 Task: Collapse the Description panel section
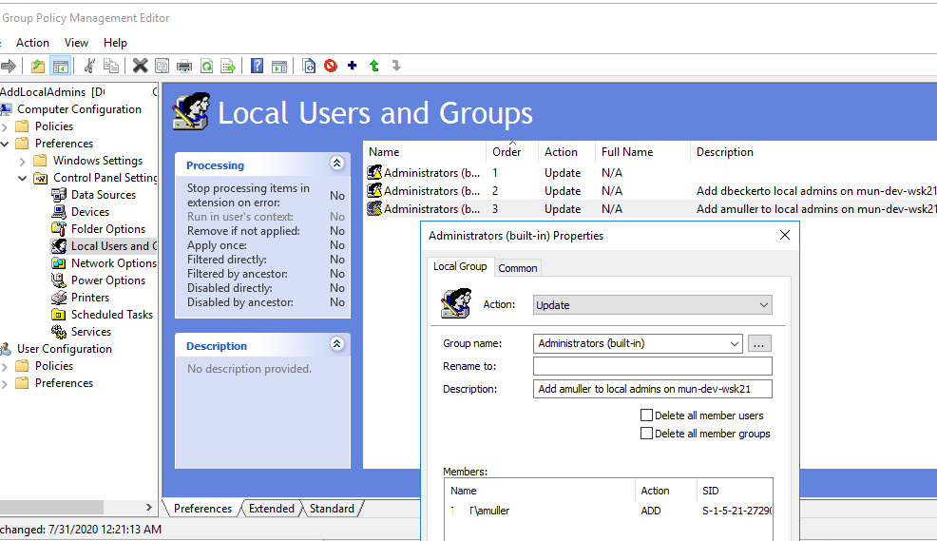coord(336,344)
